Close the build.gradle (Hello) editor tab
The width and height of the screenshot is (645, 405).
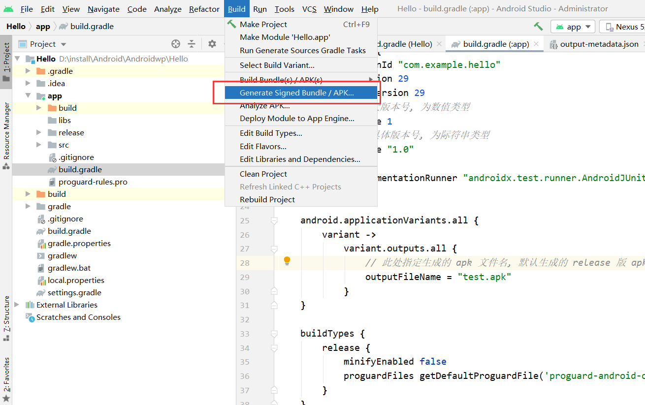click(439, 44)
